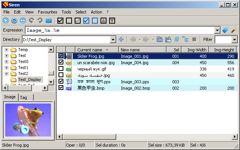This screenshot has height=150, width=240.
Task: Click the blue play (rename) toolbar icon
Action: [6, 20]
